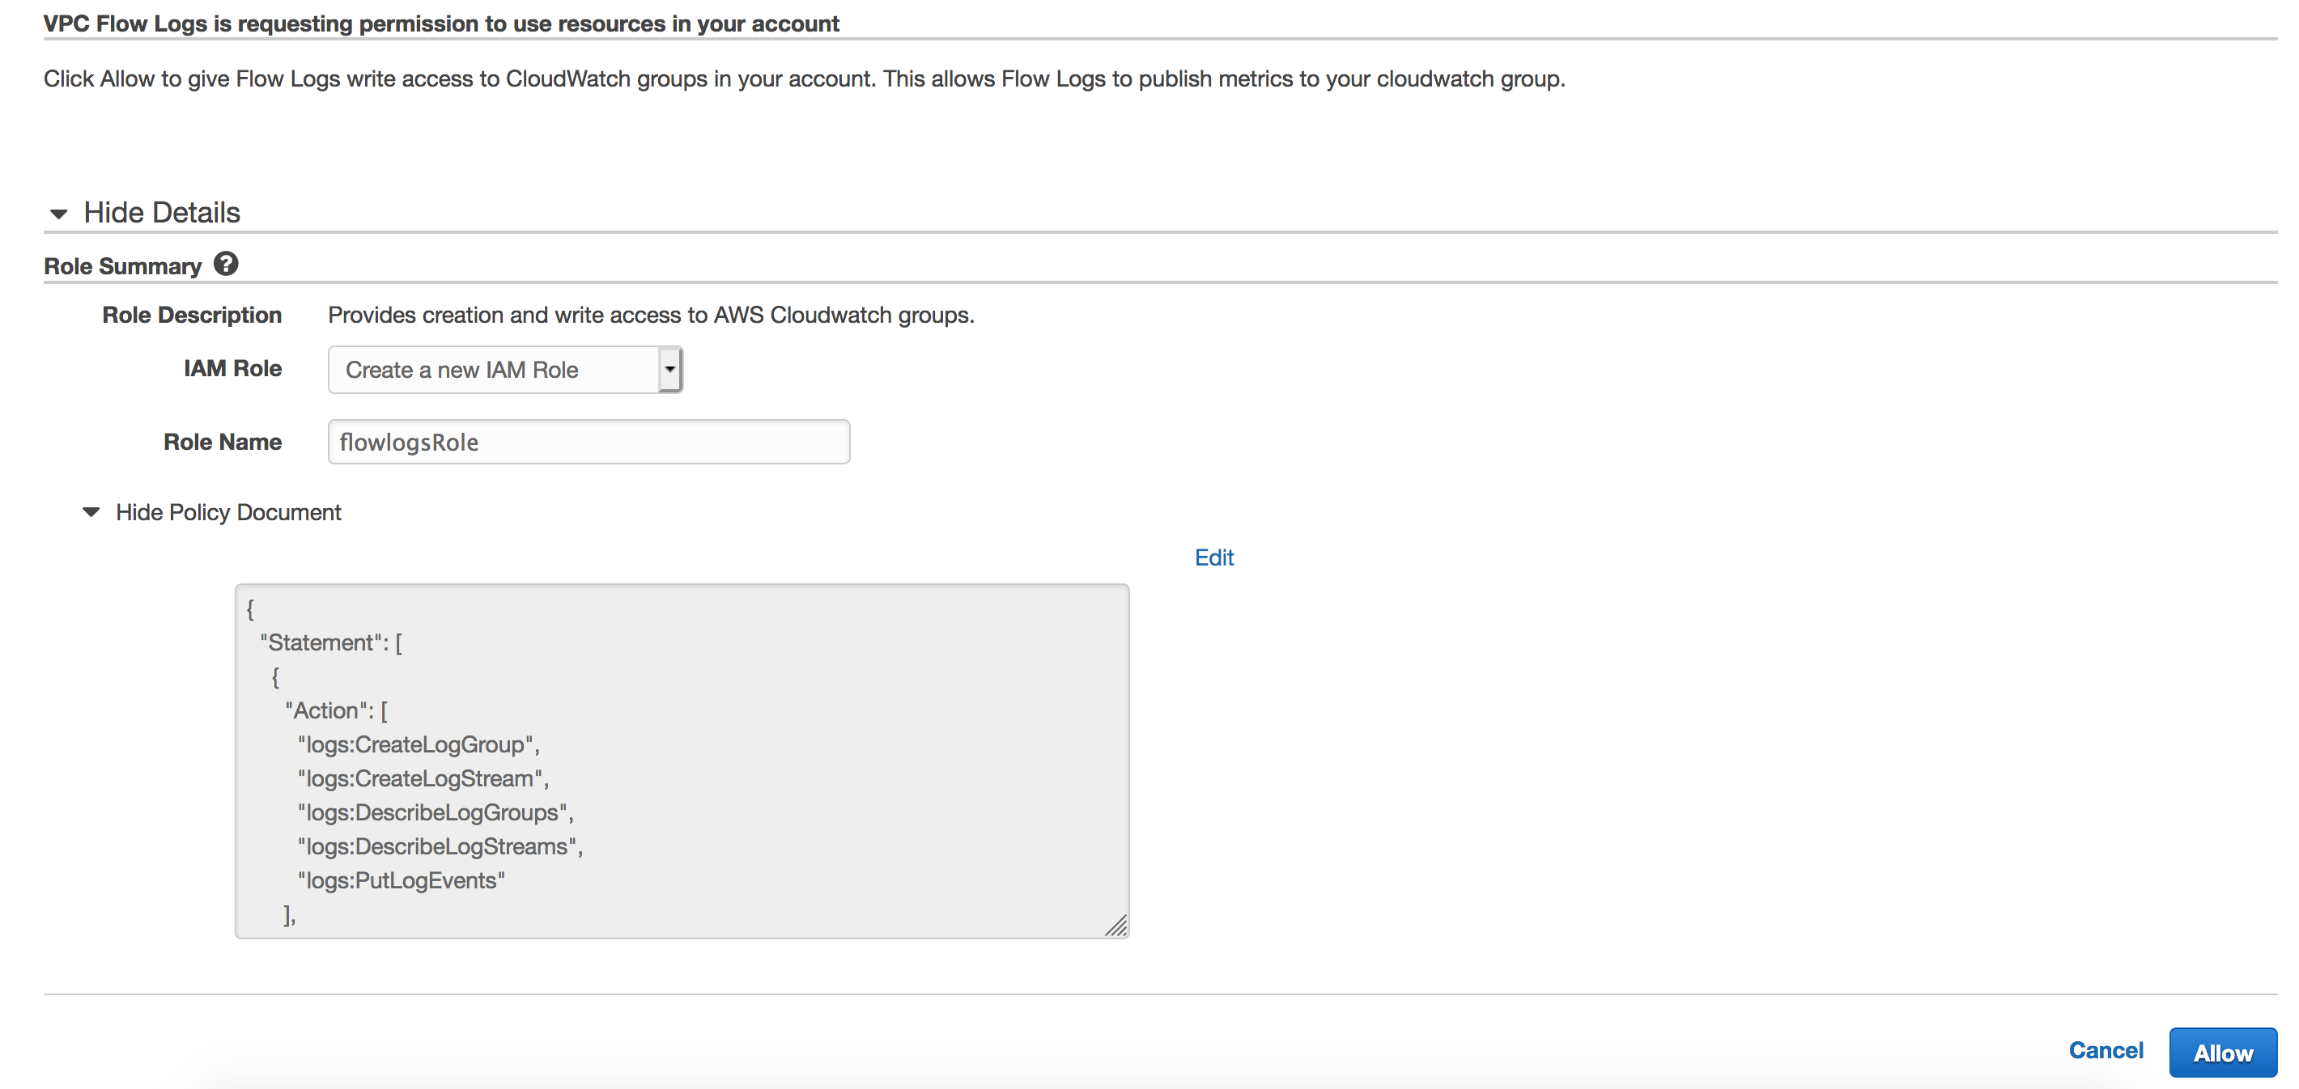The width and height of the screenshot is (2299, 1089).
Task: Click the "logs:CreateLogGroup" policy line
Action: (x=419, y=744)
